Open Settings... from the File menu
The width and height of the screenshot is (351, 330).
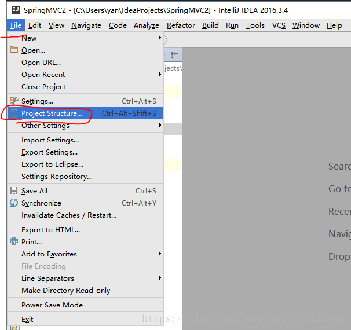pos(85,101)
